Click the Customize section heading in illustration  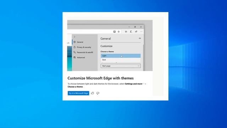[106, 46]
